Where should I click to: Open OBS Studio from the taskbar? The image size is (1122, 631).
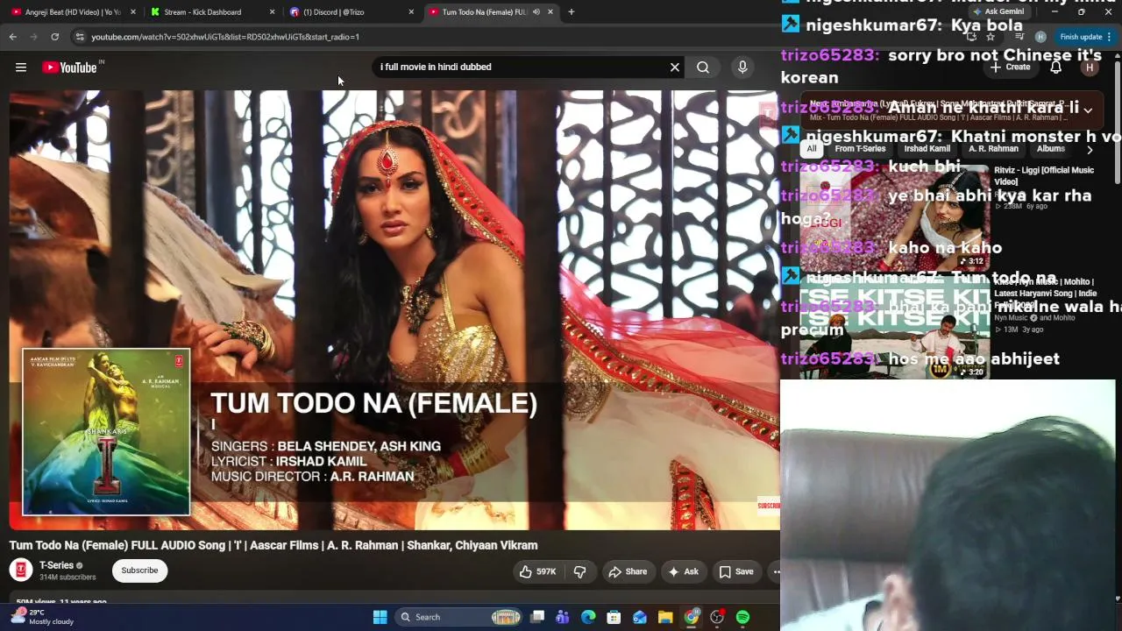click(717, 617)
